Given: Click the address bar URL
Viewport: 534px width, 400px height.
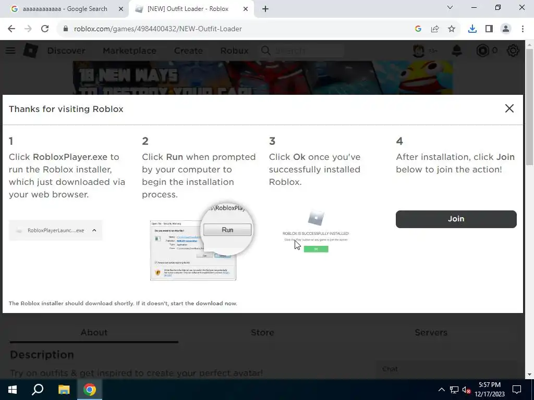Looking at the screenshot, I should pos(157,29).
